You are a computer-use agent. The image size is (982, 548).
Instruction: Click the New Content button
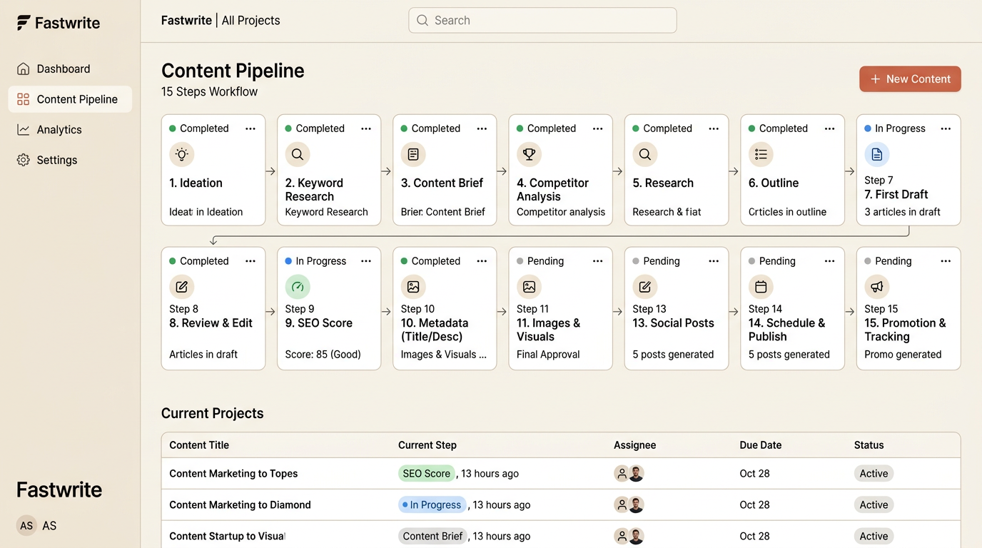[910, 79]
